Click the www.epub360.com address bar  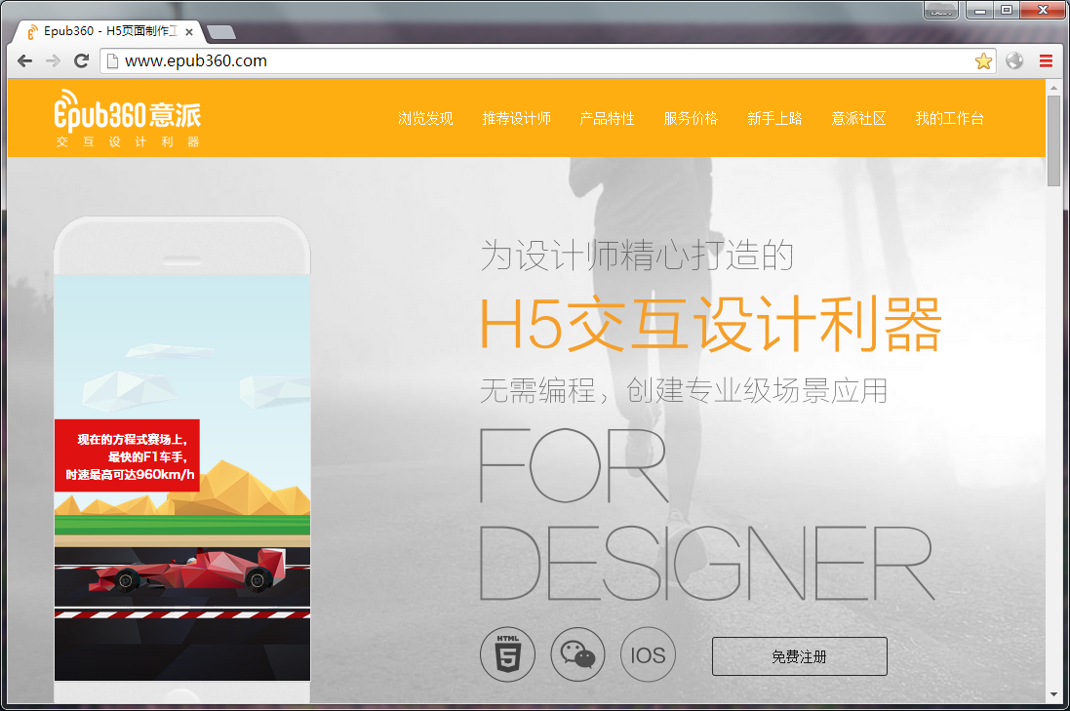pos(546,60)
